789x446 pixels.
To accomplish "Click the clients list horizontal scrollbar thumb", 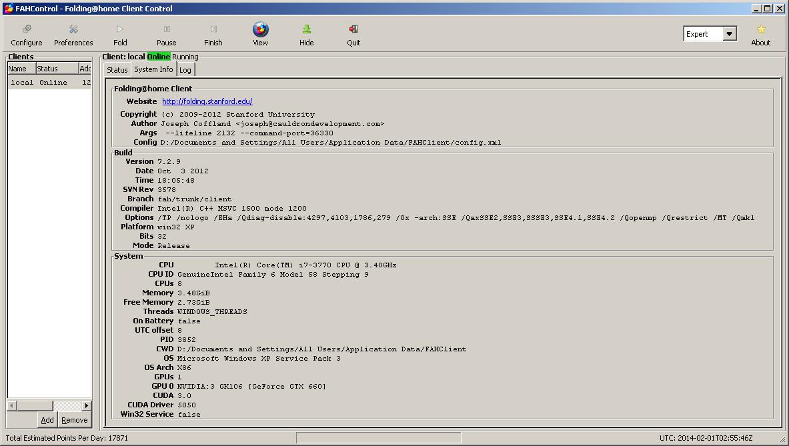I will click(35, 405).
